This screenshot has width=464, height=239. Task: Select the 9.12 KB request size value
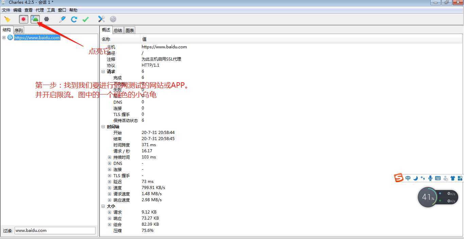[x=149, y=212]
